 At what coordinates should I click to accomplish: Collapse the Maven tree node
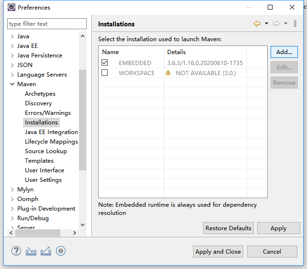tap(12, 84)
